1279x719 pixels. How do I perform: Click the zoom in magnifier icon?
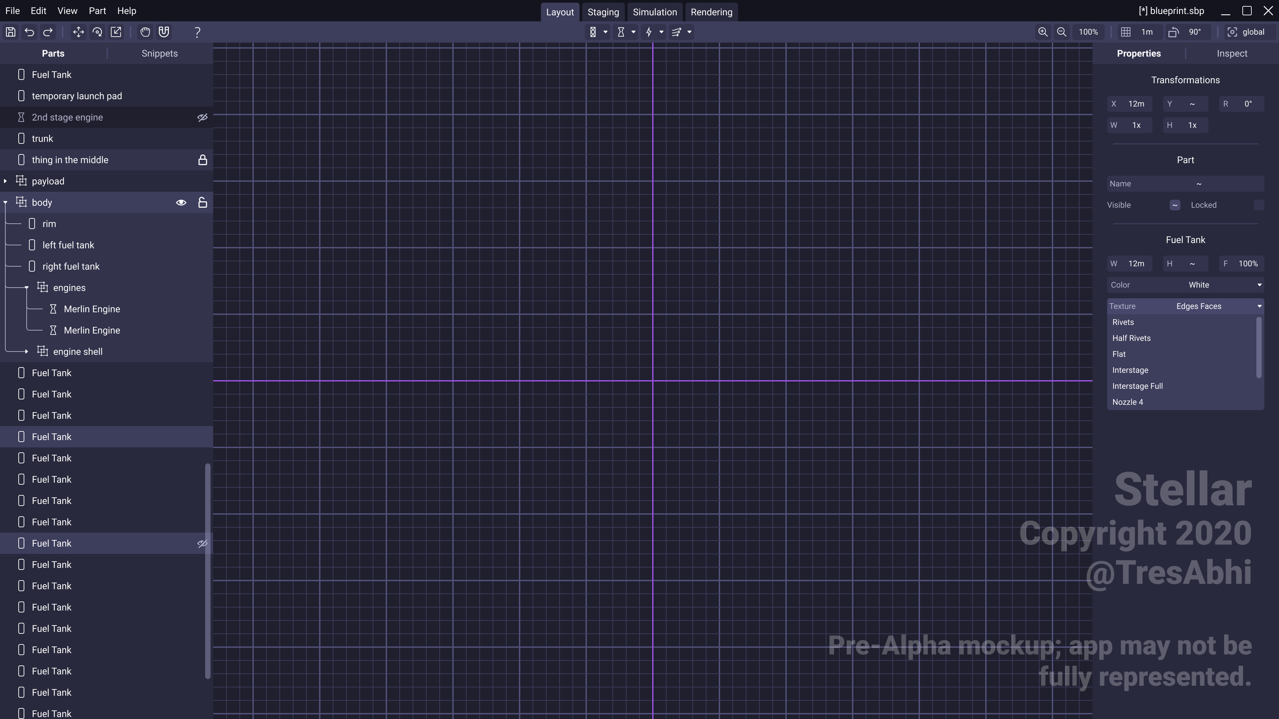1043,32
